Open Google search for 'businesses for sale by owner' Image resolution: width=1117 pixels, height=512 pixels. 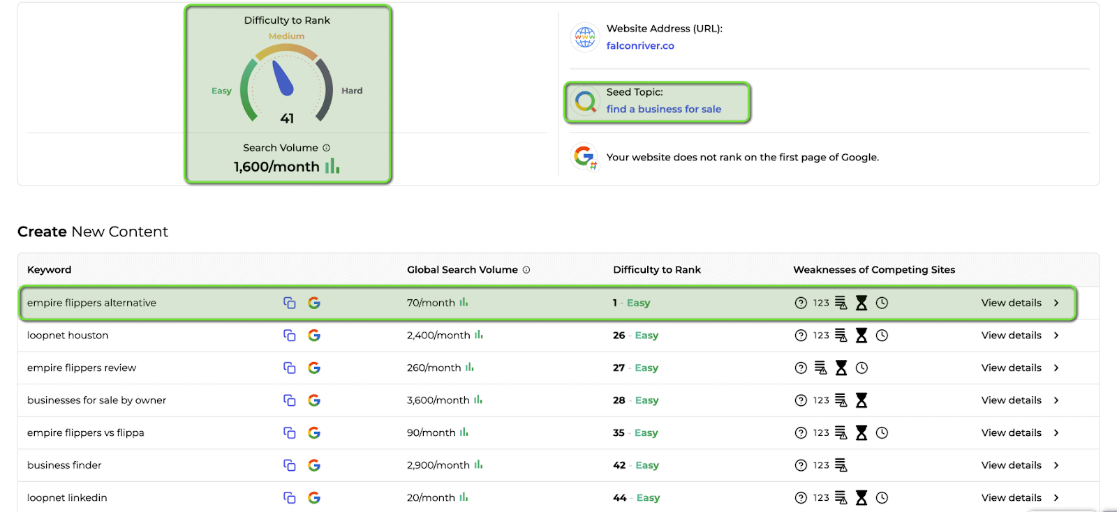(314, 400)
